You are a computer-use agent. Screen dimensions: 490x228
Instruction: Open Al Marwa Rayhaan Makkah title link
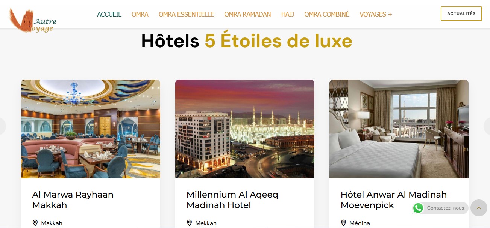73,200
